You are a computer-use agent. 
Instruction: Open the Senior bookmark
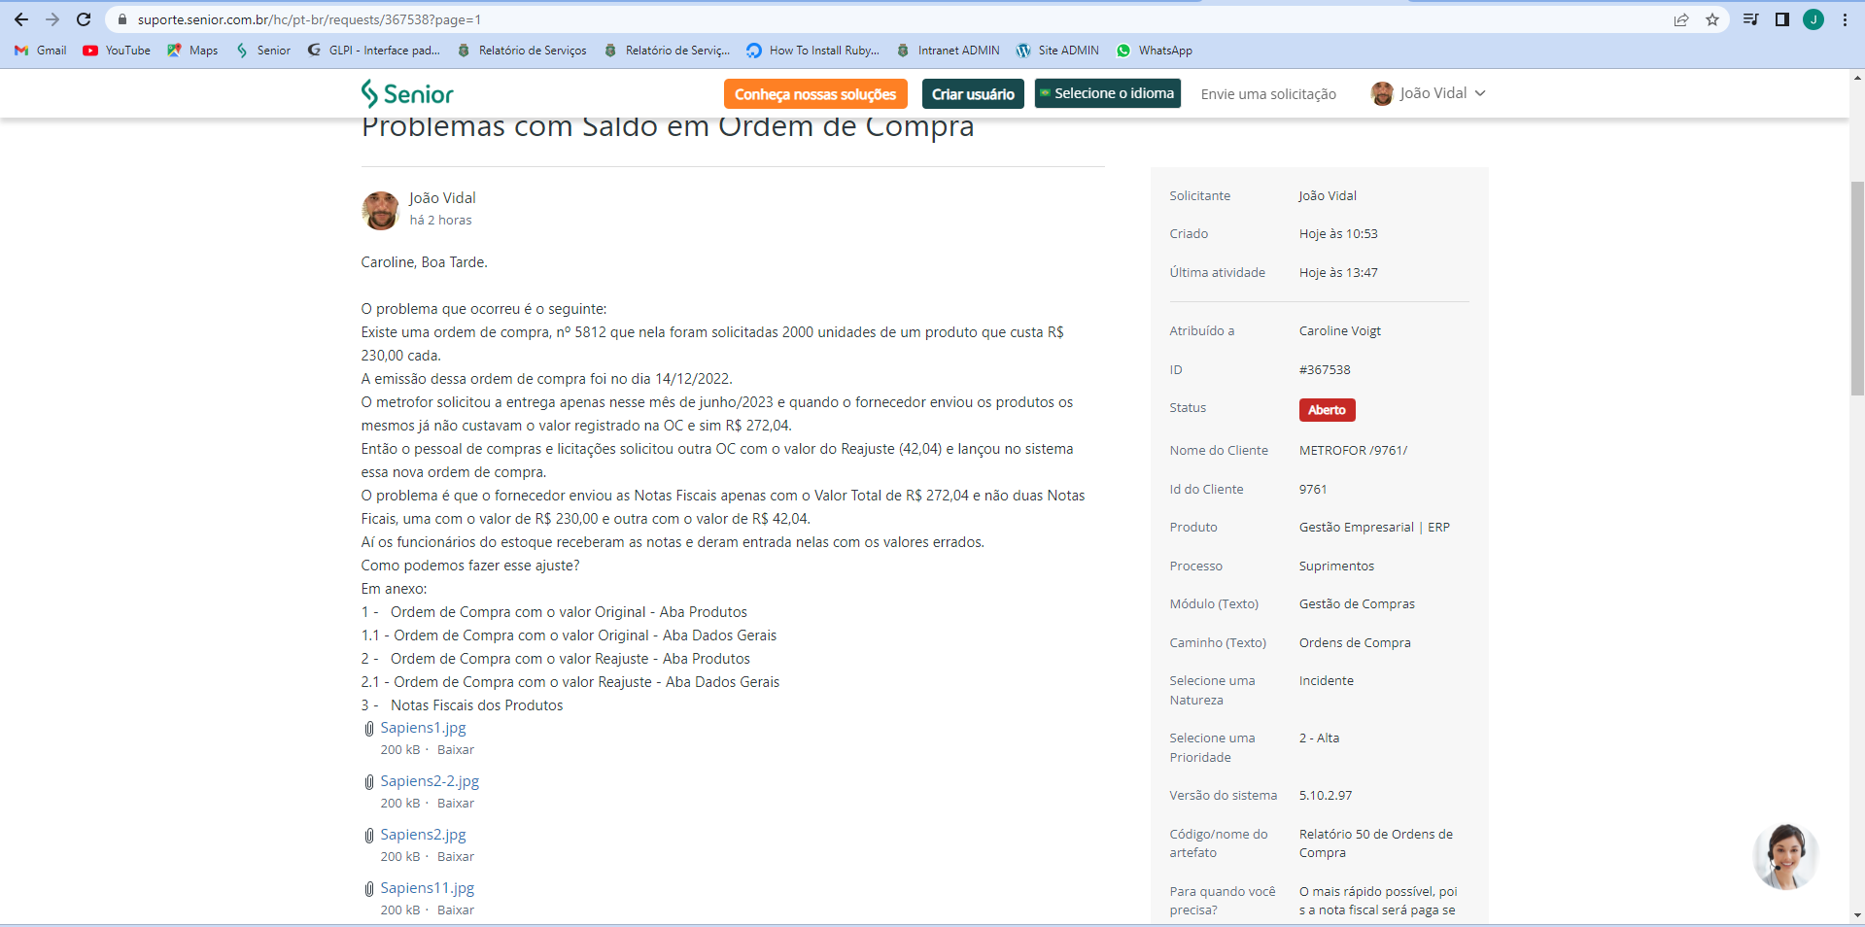coord(263,51)
